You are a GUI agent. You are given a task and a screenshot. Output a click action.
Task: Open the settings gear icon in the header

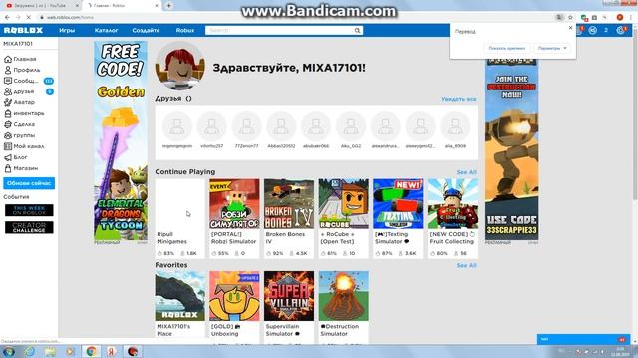620,31
